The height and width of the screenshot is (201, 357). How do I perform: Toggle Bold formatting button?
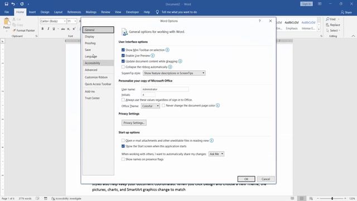(42, 28)
